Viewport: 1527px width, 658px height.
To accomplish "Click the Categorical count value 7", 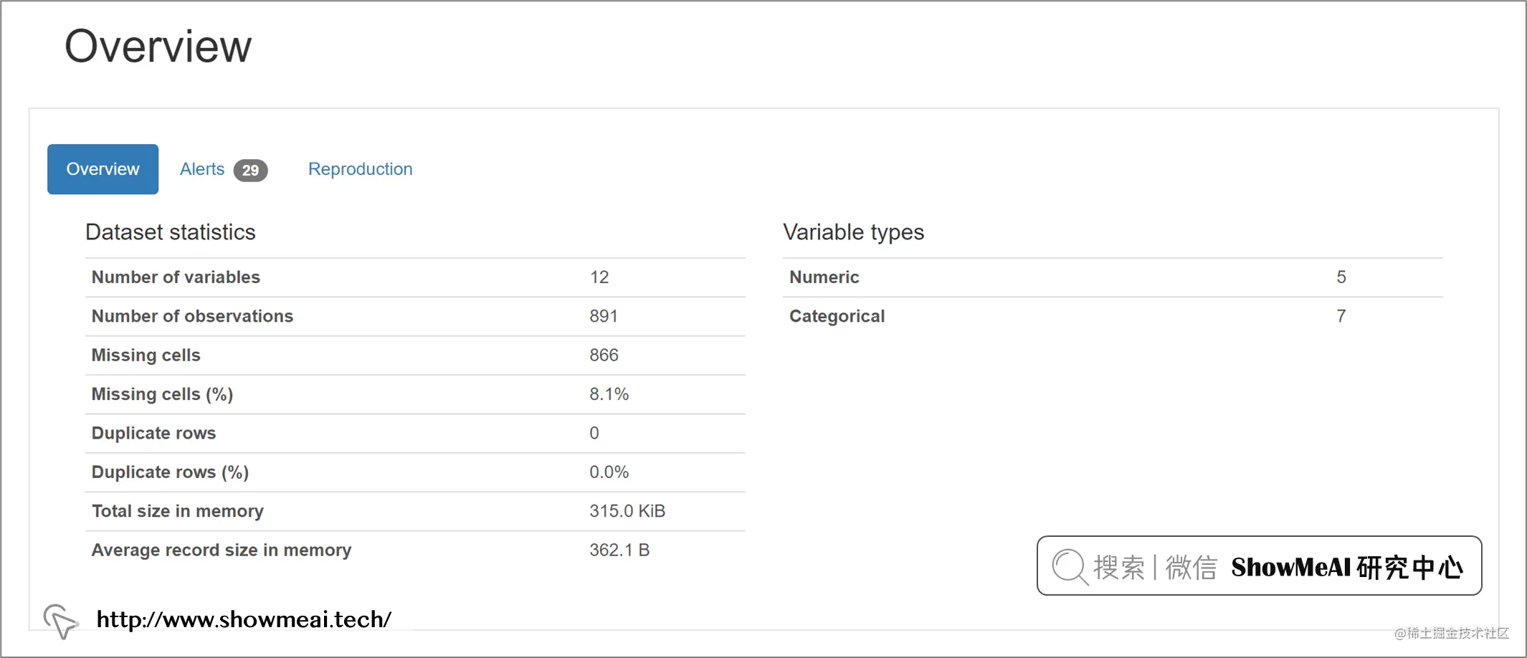I will (x=1341, y=316).
